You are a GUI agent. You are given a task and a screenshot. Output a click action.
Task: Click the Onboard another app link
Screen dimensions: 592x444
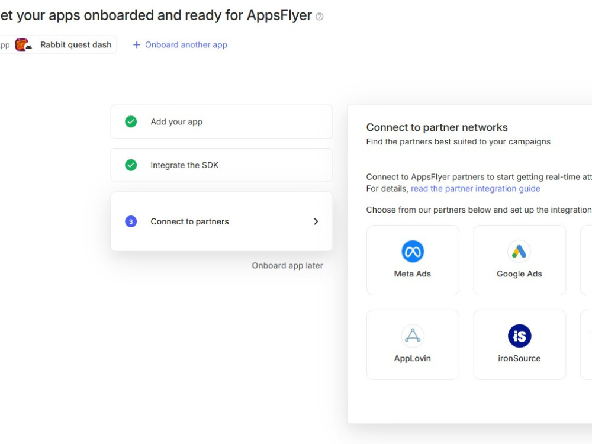[x=186, y=45]
